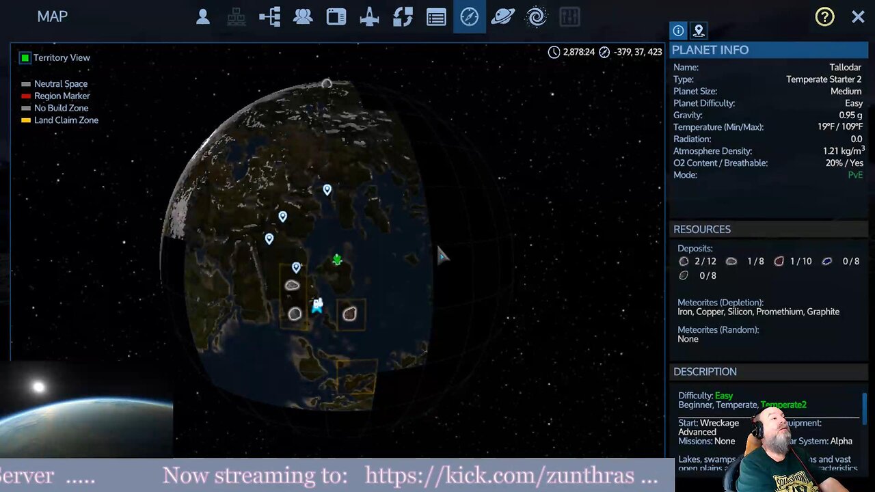This screenshot has height=492, width=875.
Task: Click the description panel scrollbar
Action: point(865,409)
